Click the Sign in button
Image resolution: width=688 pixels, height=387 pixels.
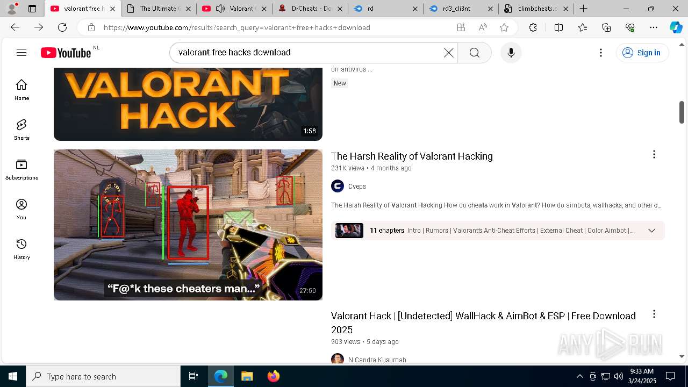(x=642, y=53)
